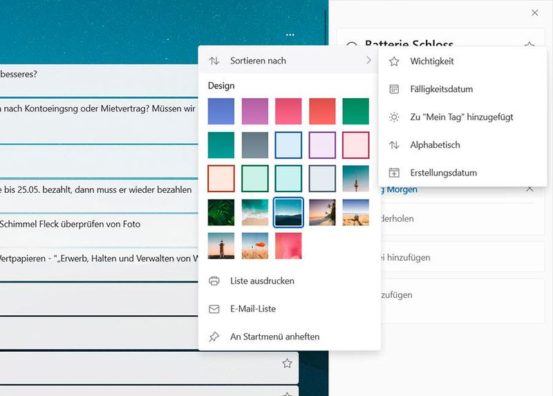Sort by Fälligkeitsdatum
This screenshot has height=396, width=553.
(462, 89)
